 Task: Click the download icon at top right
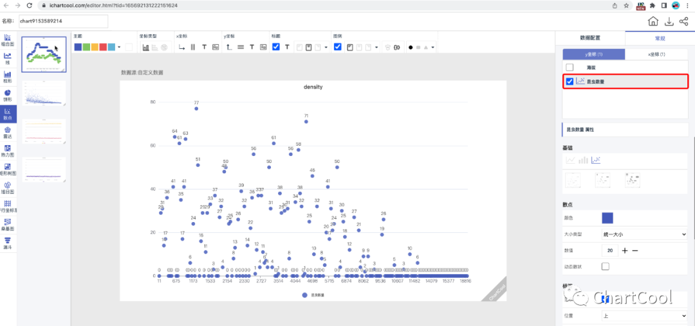pos(669,21)
